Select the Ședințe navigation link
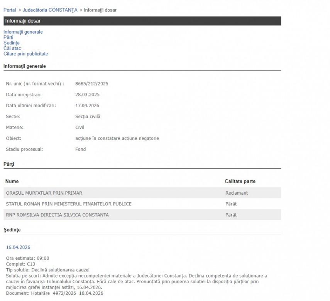The width and height of the screenshot is (330, 301). pyautogui.click(x=11, y=43)
